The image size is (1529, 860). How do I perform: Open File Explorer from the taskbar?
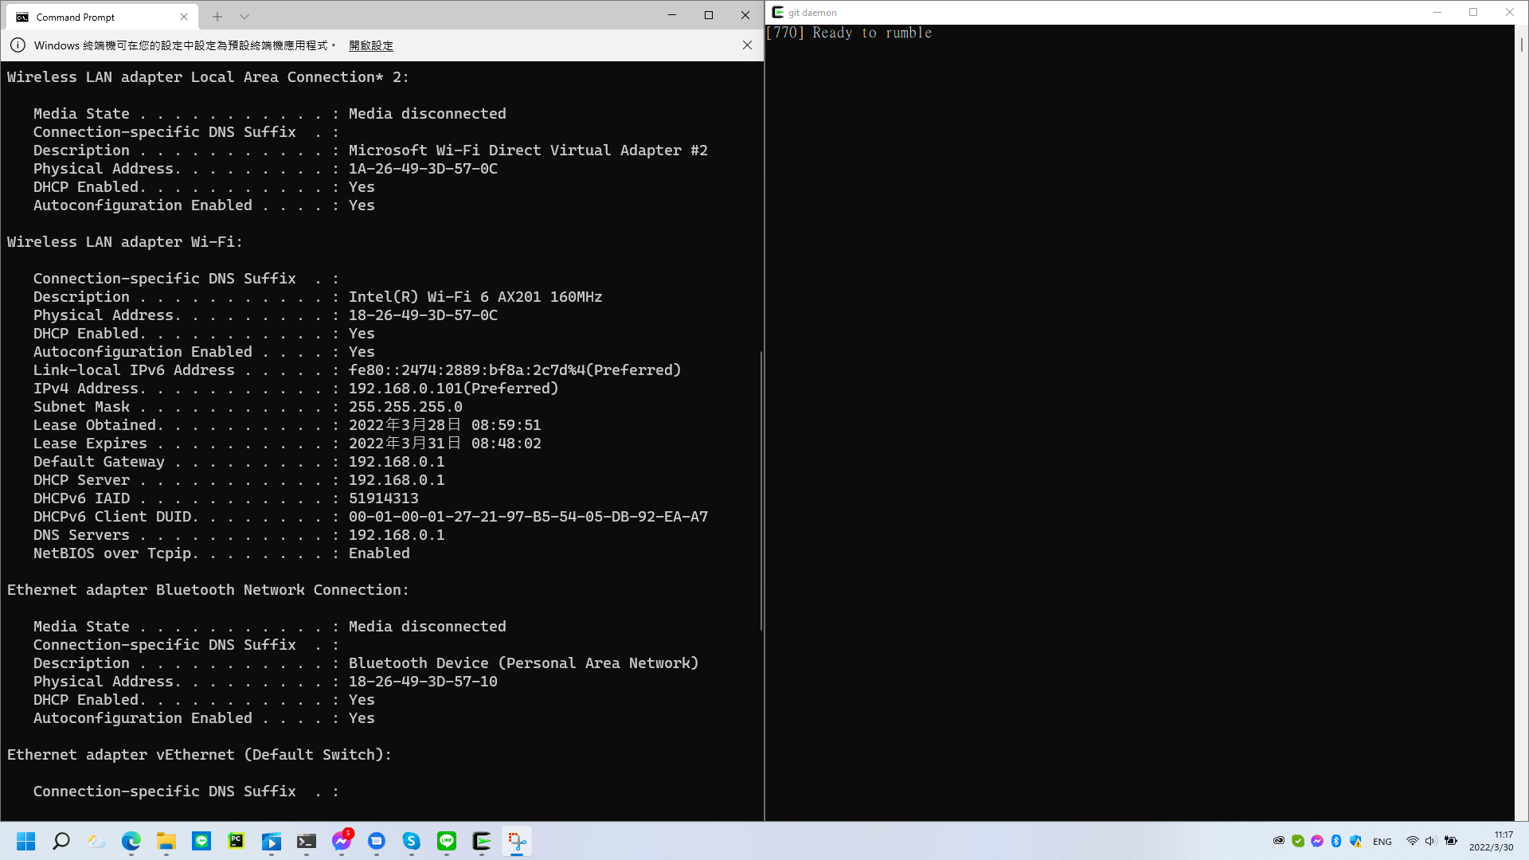pyautogui.click(x=166, y=841)
